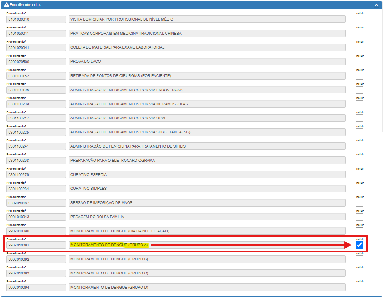Uncheck Incluir for Monitoramento de Dengue (Grupo A)
Image resolution: width=384 pixels, height=298 pixels.
359,245
